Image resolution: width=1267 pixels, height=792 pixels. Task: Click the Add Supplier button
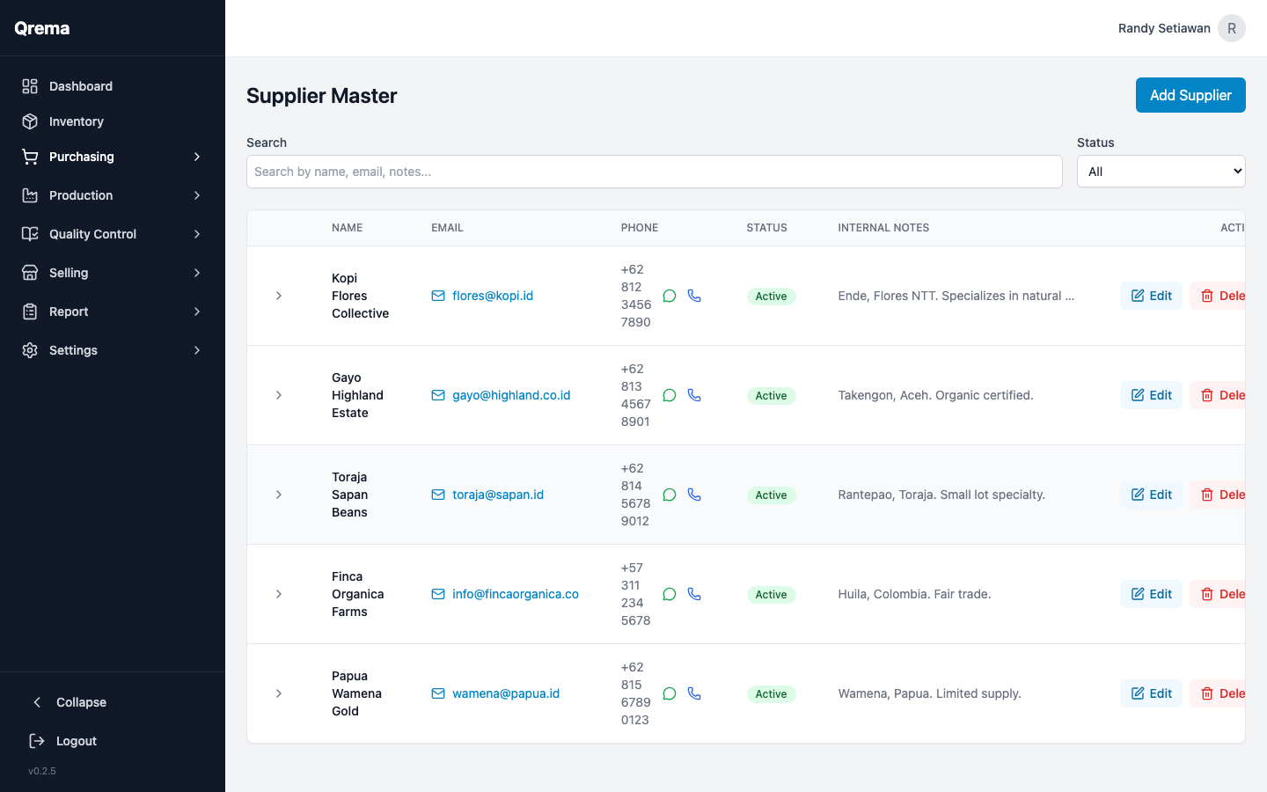point(1190,95)
